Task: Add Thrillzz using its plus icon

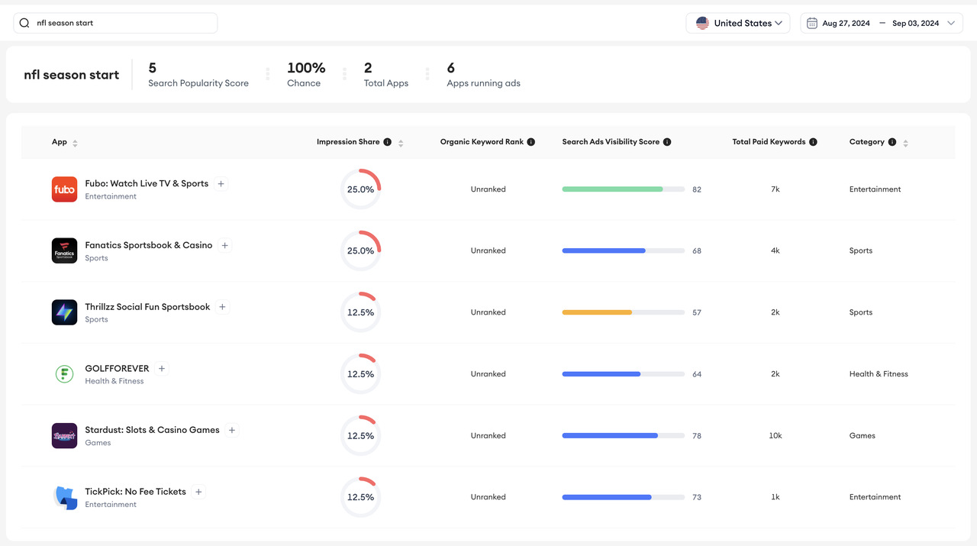Action: [222, 307]
